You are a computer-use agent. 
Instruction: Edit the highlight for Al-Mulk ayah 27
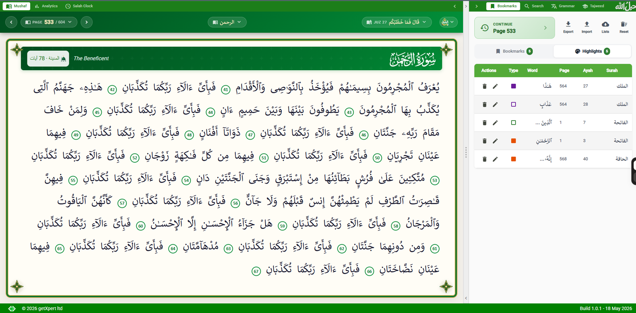click(495, 86)
